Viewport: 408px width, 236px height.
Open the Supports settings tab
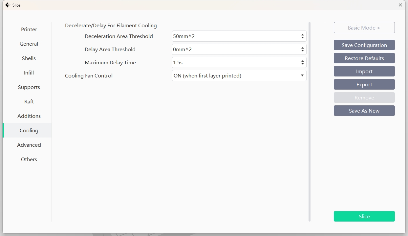click(x=29, y=87)
